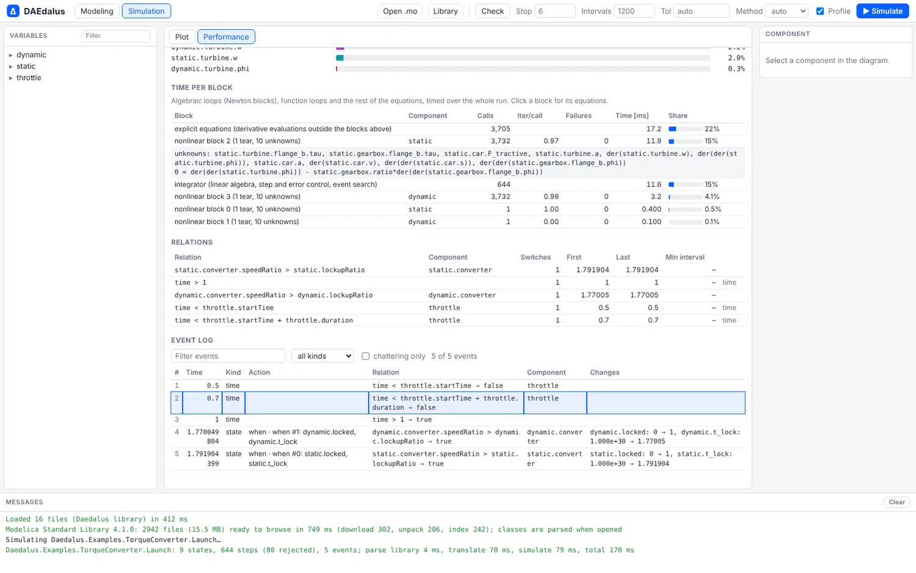Viewport: 916px width, 573px height.
Task: Click the static.turbine.w share bar
Action: tap(523, 58)
